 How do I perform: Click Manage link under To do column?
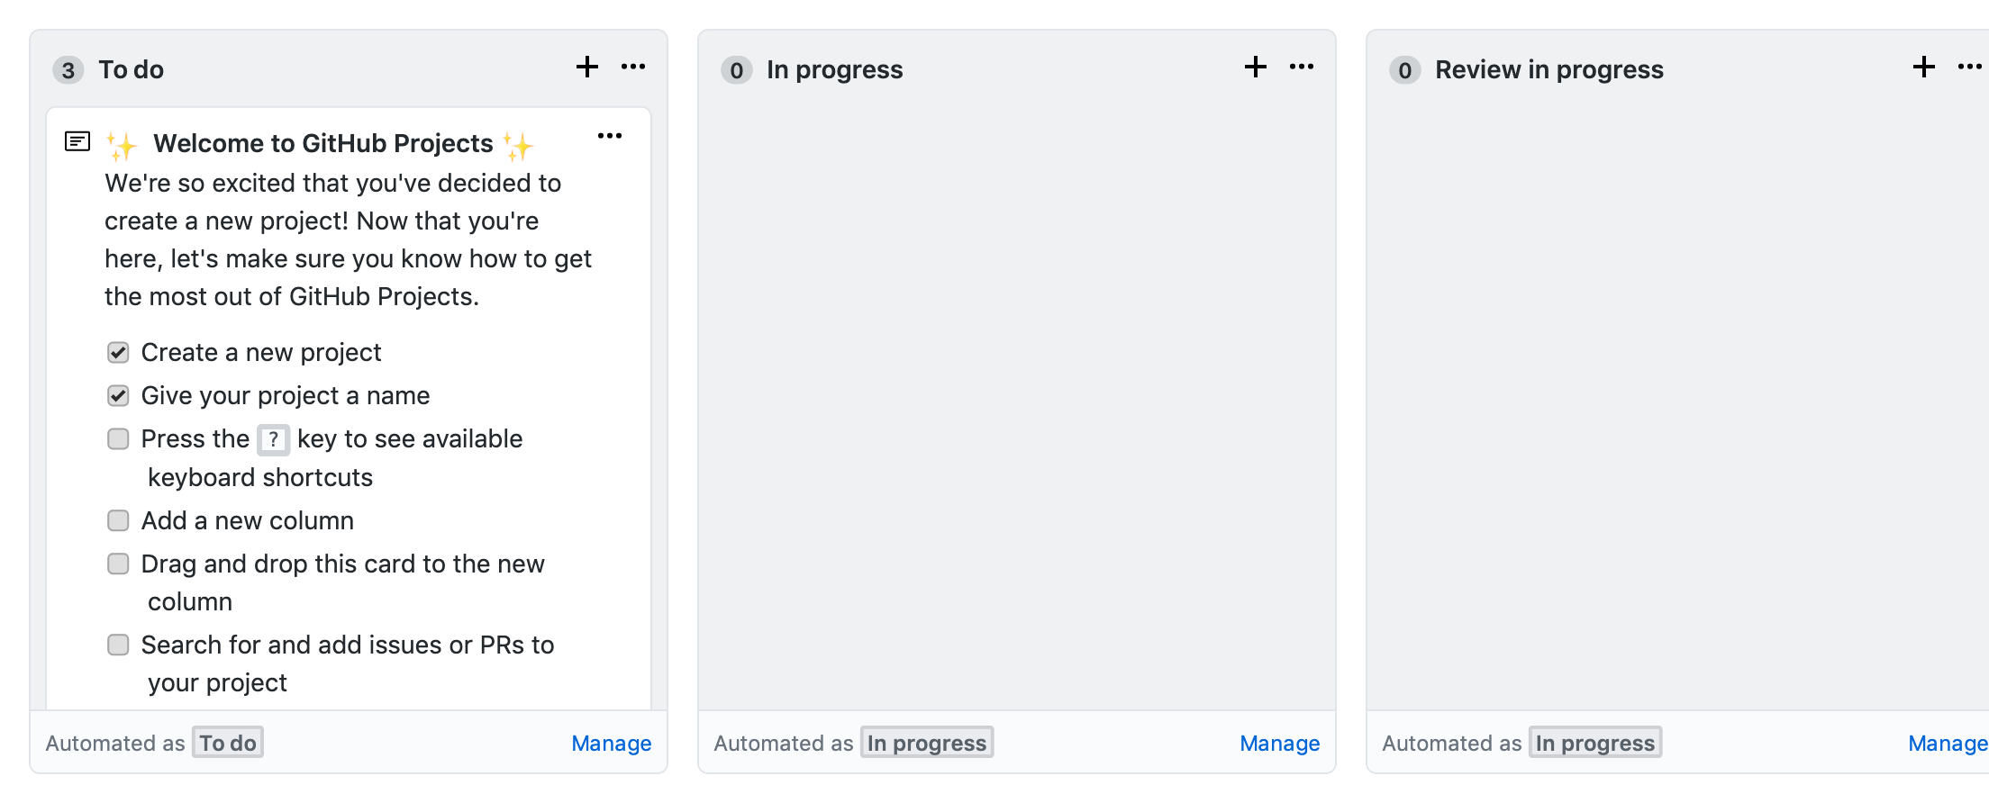pyautogui.click(x=612, y=743)
